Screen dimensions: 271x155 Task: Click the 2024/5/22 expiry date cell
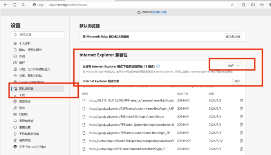click(x=216, y=141)
